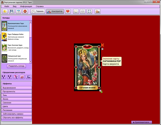This screenshot has height=125, width=161.
Task: Expand the Прозрачность effect section
Action: (x=16, y=92)
